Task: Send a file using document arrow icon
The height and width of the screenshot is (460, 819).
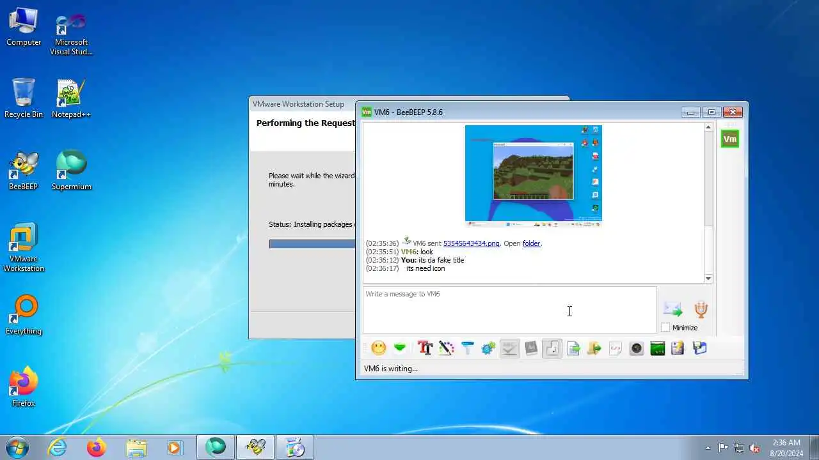Action: pyautogui.click(x=573, y=348)
